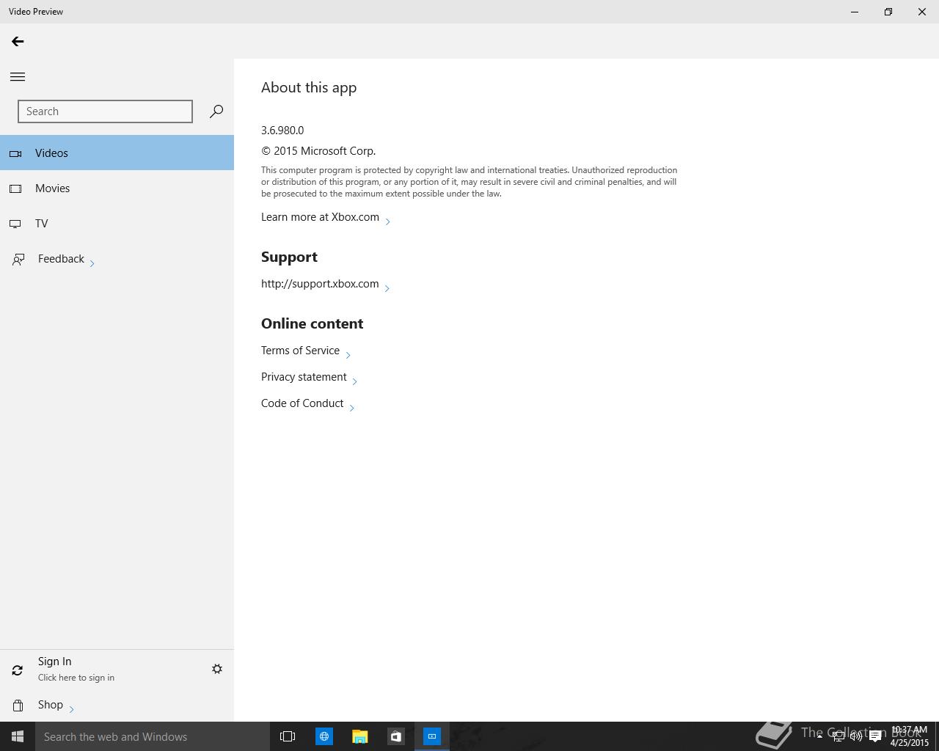Close the Video Preview window
The width and height of the screenshot is (939, 751).
[922, 12]
